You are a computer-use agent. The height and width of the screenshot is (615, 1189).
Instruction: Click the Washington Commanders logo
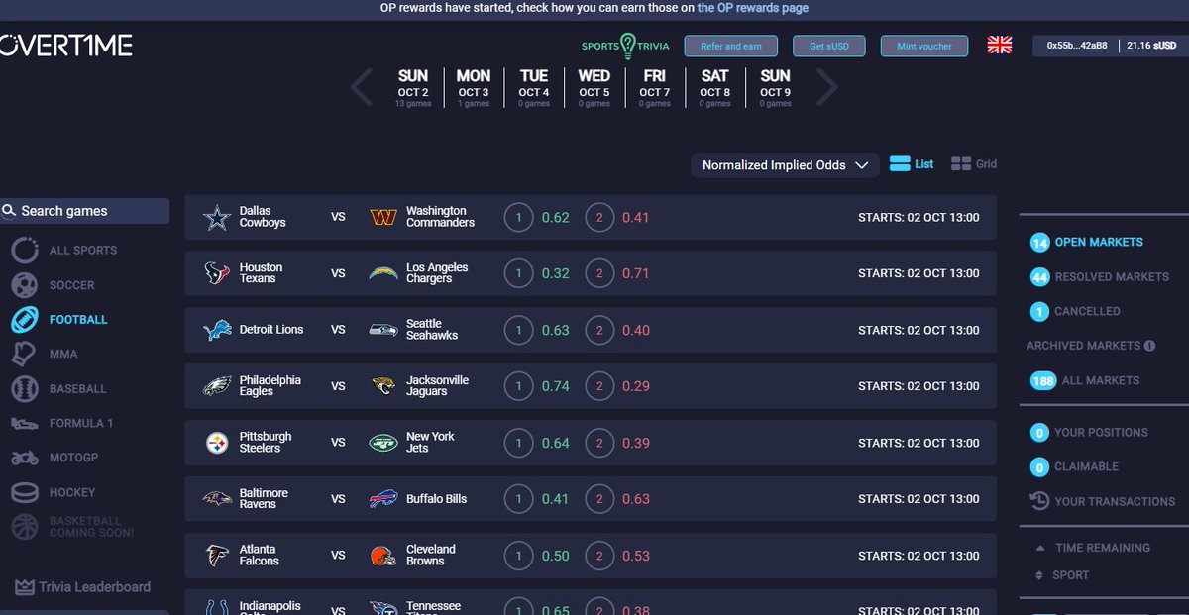[x=382, y=217]
